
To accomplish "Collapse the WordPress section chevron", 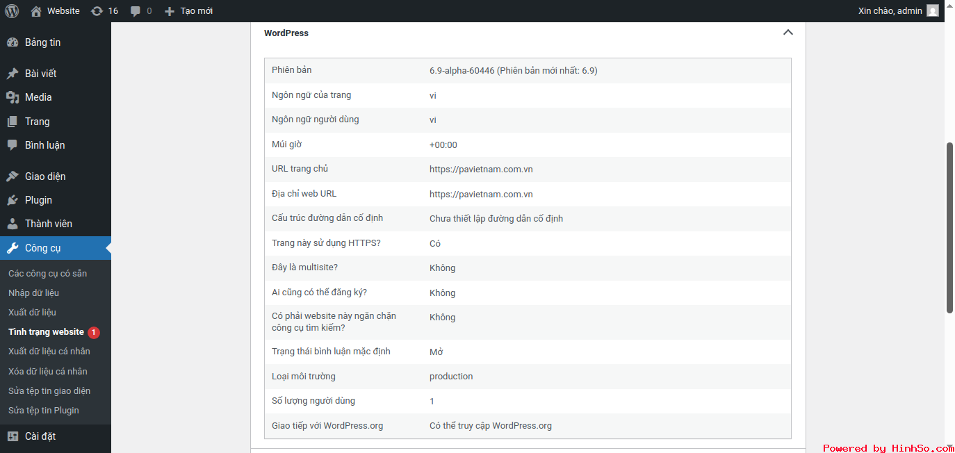I will coord(787,33).
